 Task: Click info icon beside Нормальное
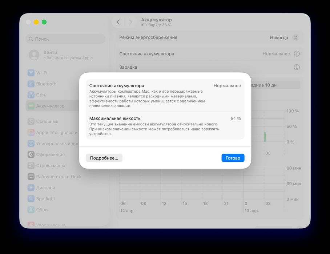(x=297, y=54)
